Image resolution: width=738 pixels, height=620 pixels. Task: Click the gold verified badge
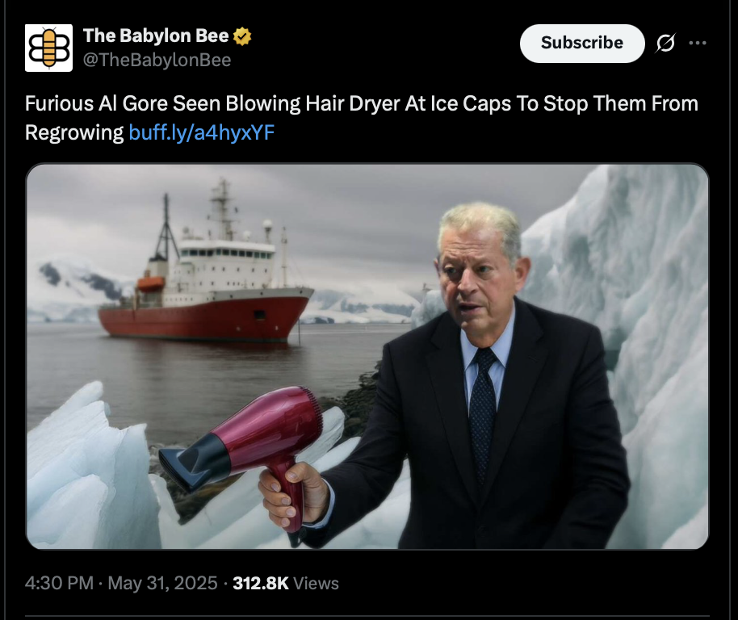pos(242,36)
